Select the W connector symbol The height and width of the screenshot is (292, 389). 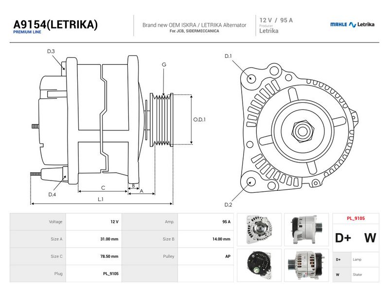point(370,238)
